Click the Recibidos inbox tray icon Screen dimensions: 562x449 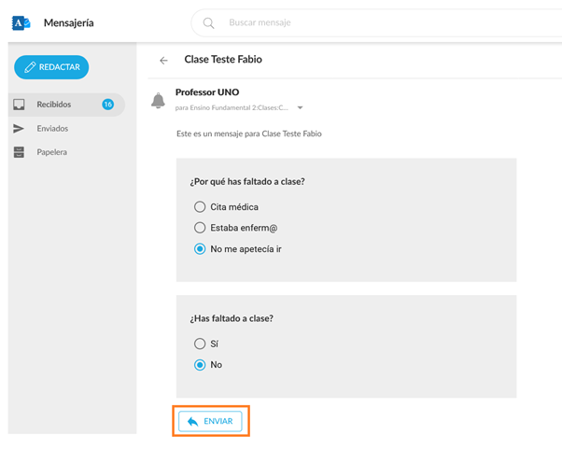19,105
